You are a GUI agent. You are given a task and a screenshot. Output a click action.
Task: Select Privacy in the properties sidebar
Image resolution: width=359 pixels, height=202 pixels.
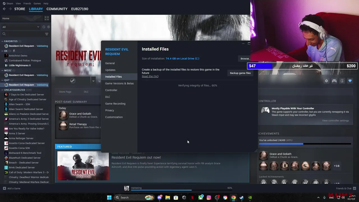point(119,110)
